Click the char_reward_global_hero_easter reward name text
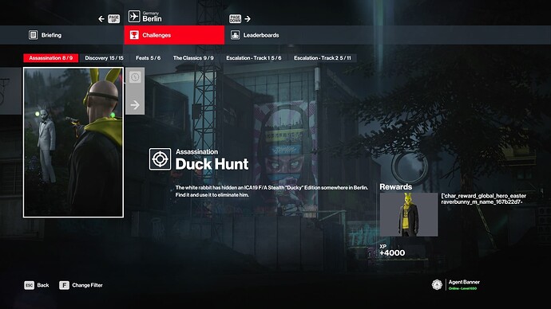The height and width of the screenshot is (309, 551). (484, 198)
